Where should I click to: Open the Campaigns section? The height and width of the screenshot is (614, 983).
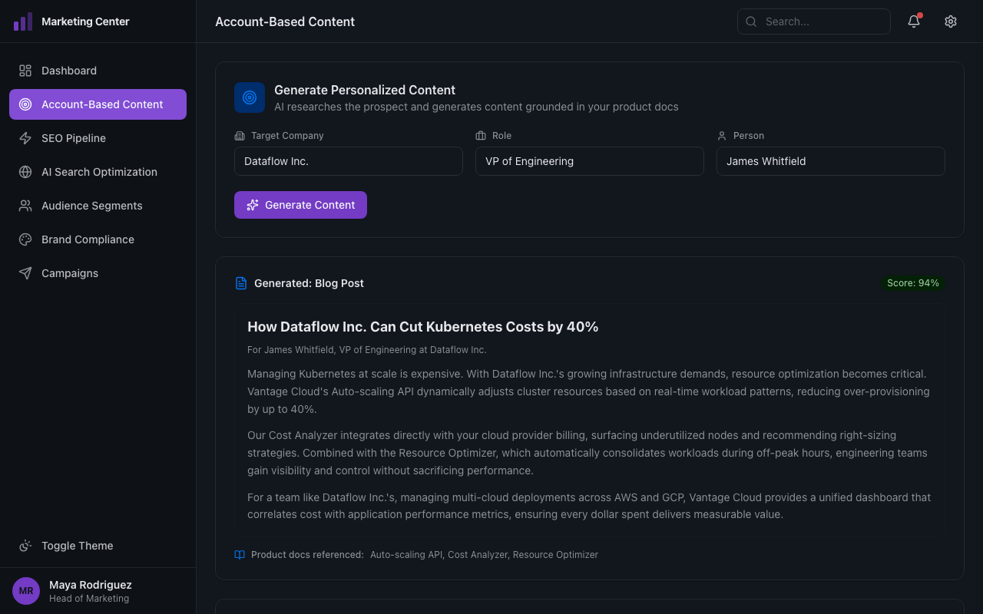(x=69, y=273)
